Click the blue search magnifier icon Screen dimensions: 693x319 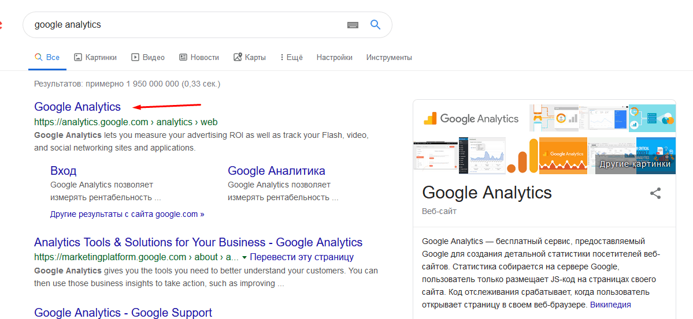(375, 25)
